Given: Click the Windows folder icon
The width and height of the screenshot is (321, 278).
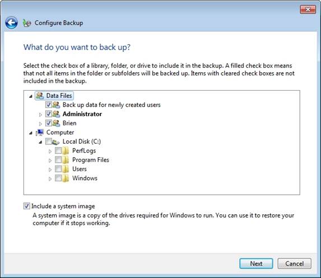Looking at the screenshot, I should (x=66, y=178).
